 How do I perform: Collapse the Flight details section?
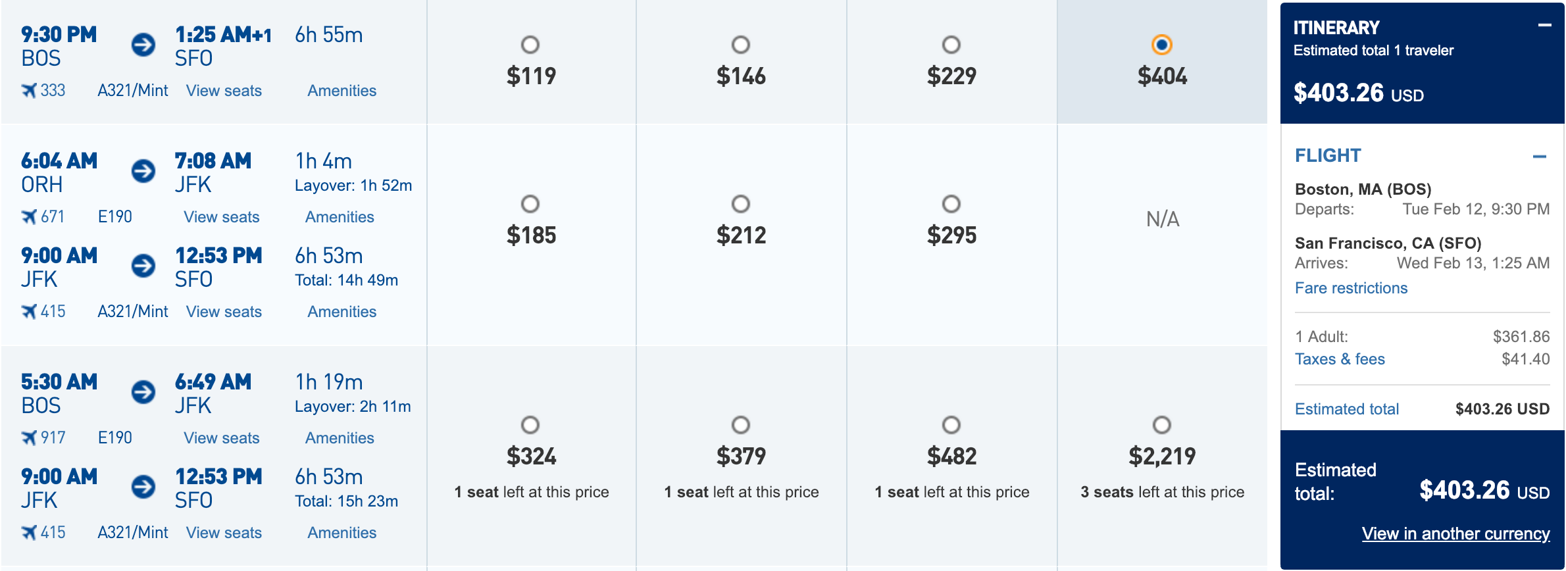[1539, 157]
